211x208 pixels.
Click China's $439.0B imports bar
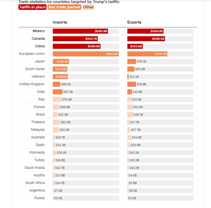coord(77,46)
